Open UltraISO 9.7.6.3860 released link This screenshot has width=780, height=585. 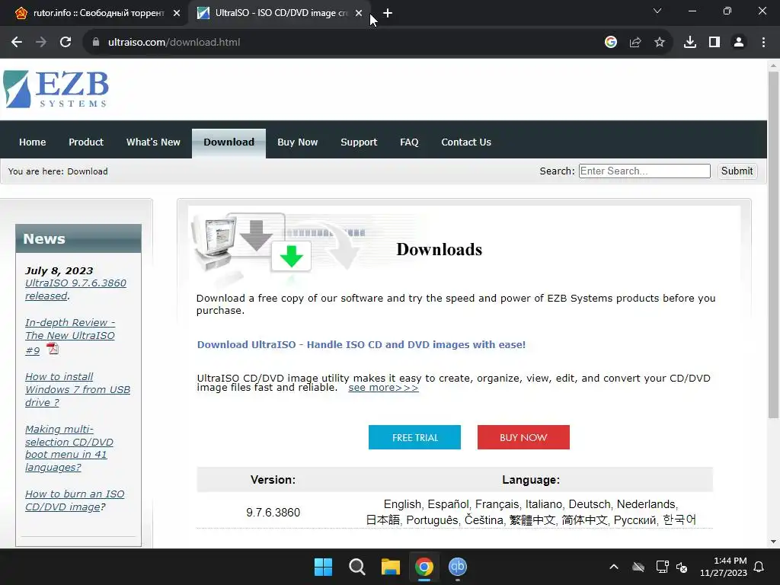(75, 289)
